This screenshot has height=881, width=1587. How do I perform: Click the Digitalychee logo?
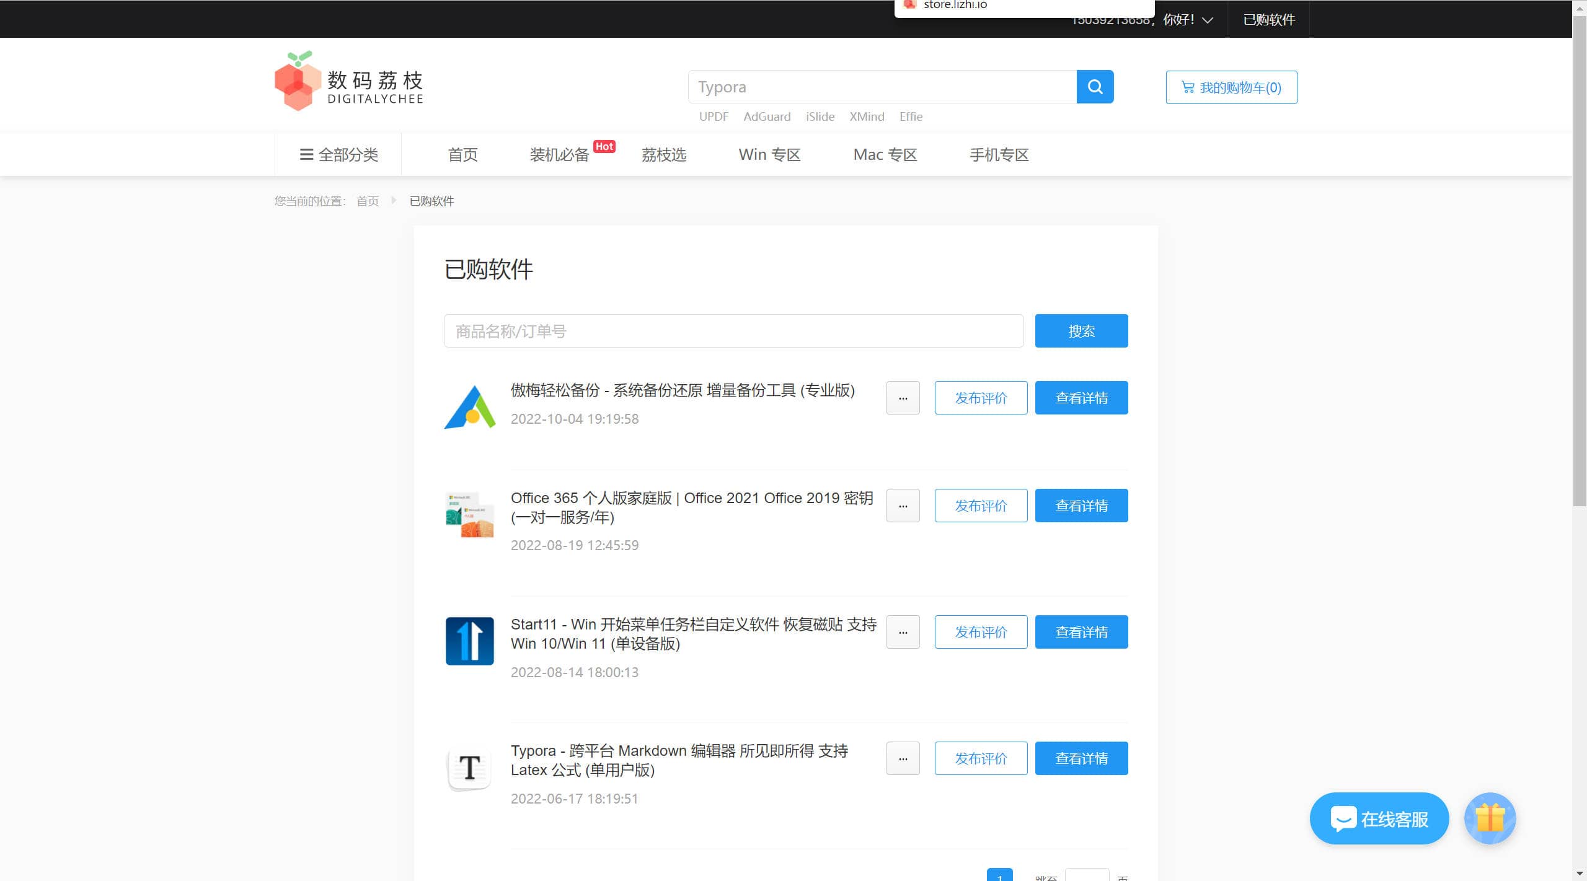pos(349,81)
